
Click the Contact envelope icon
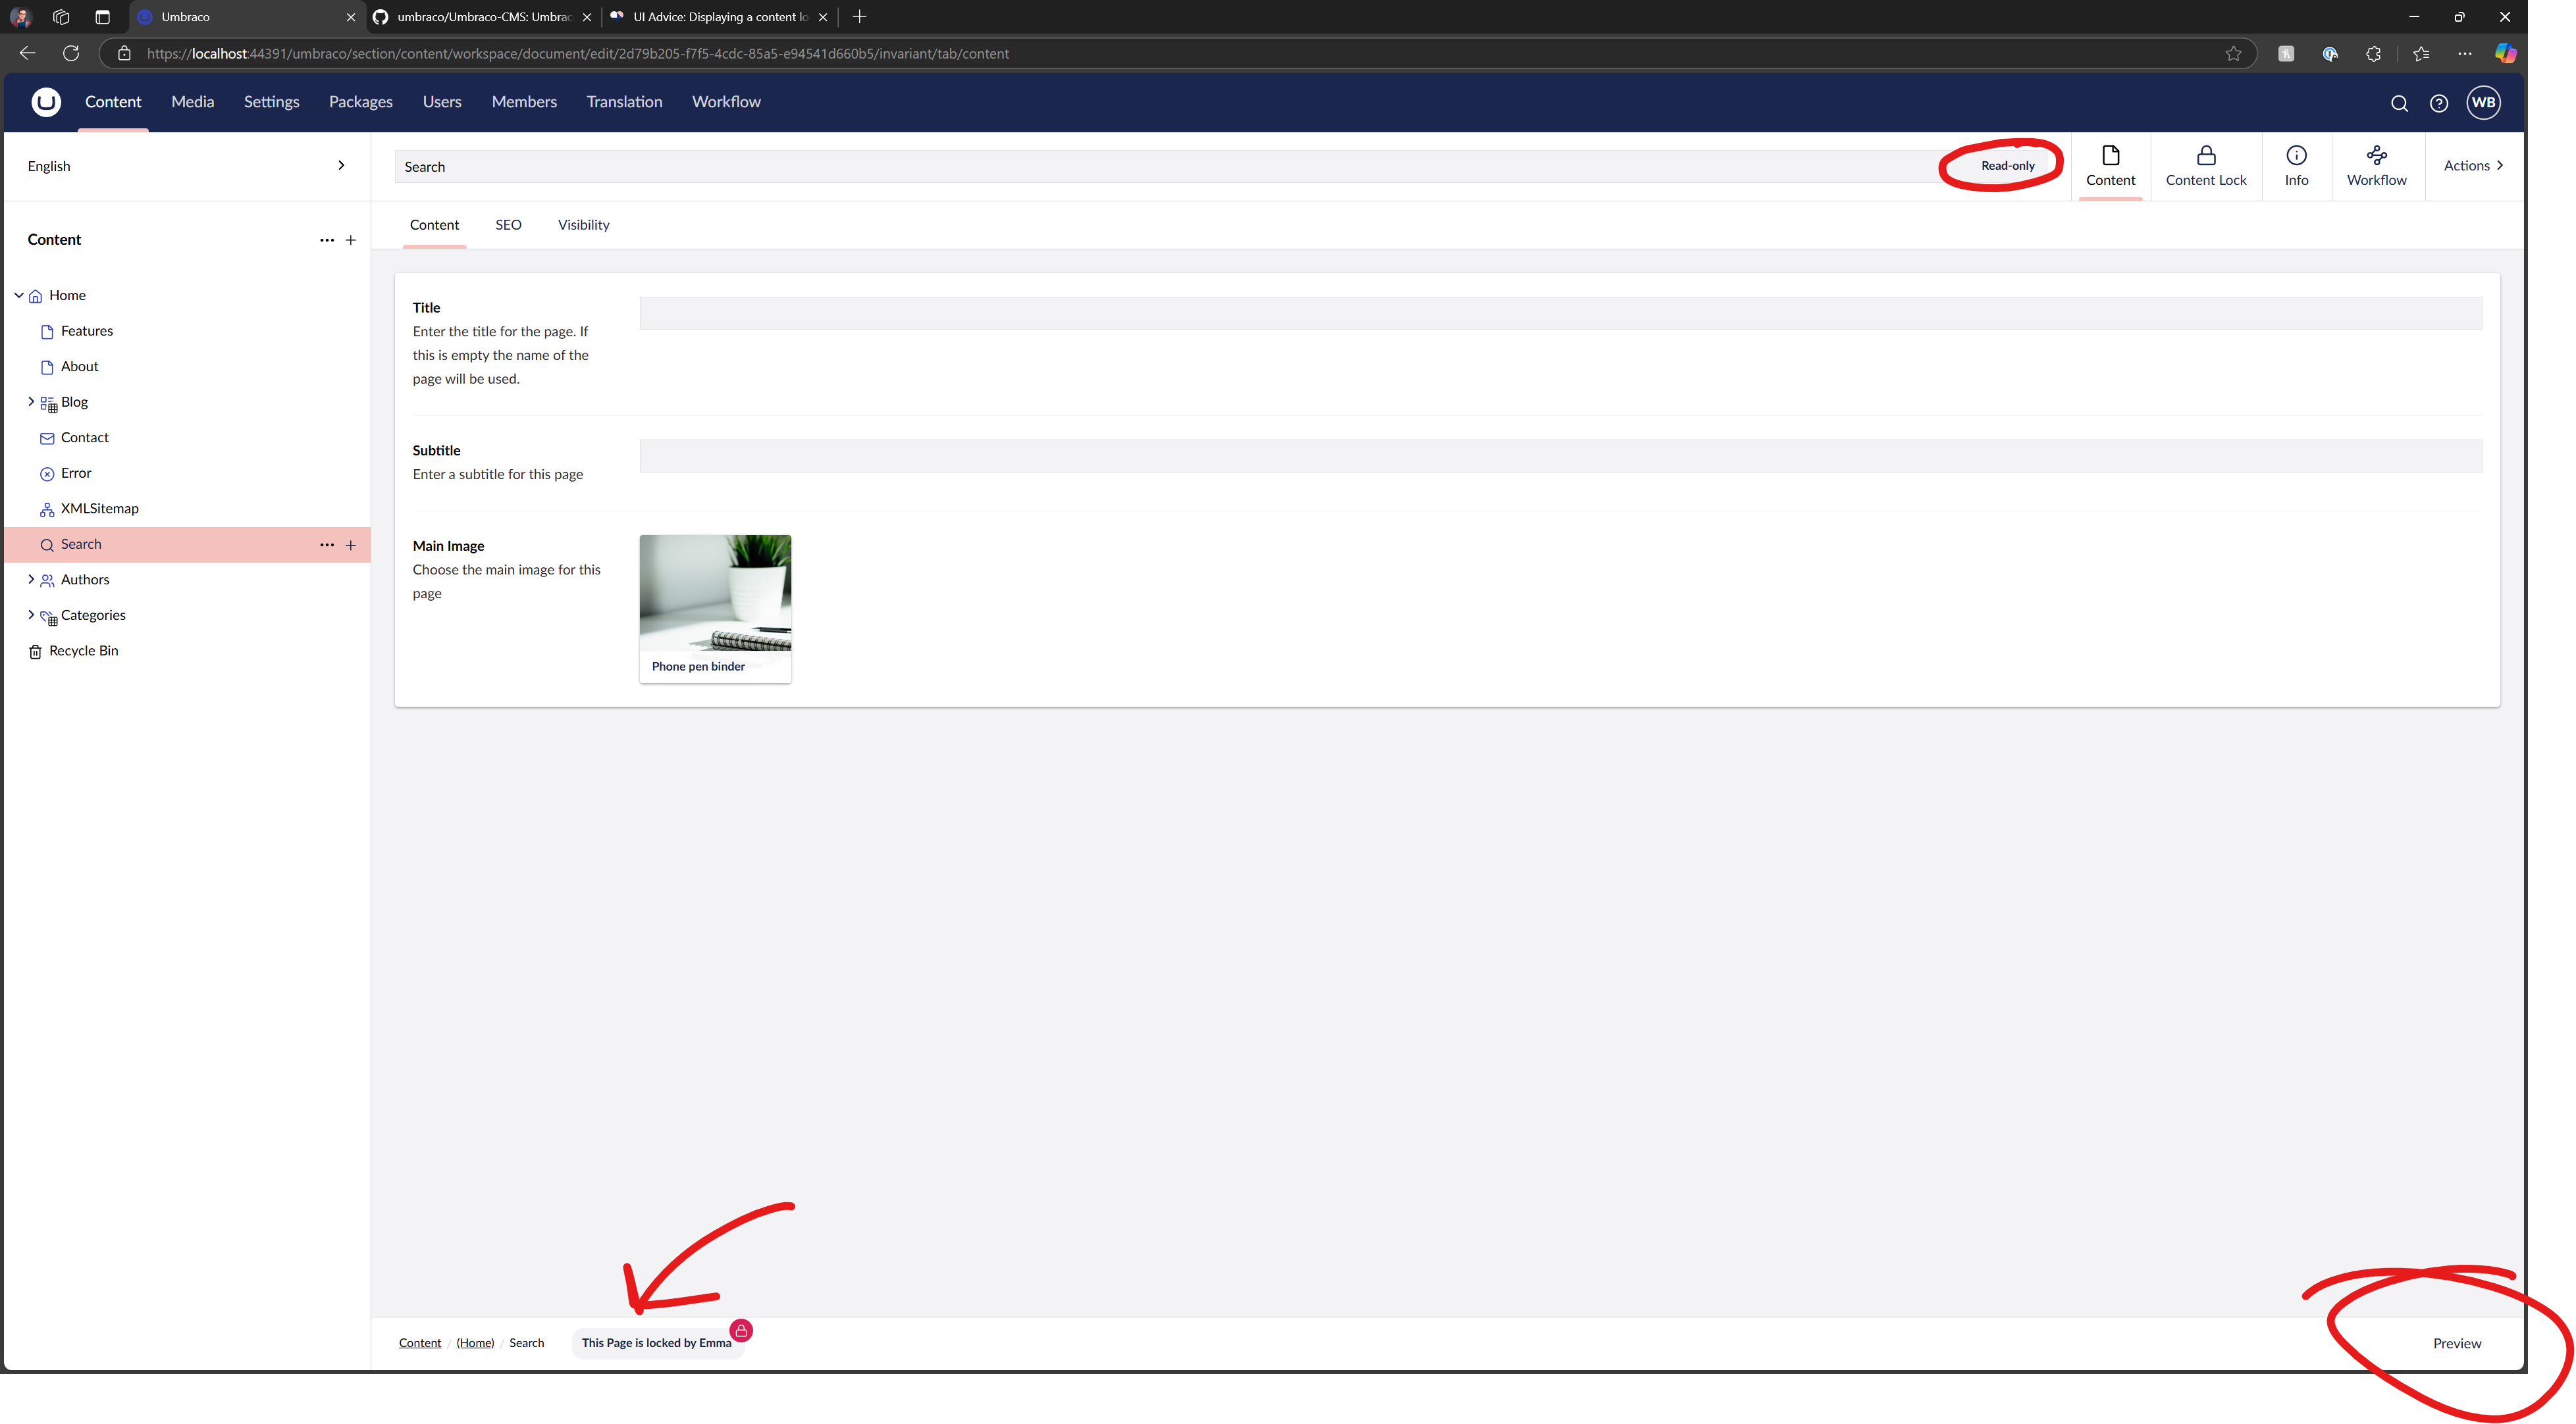pyautogui.click(x=47, y=438)
